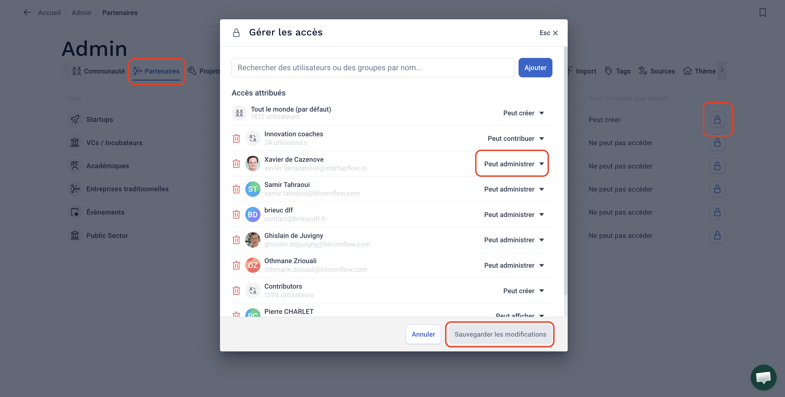Open Contributors Peut créer dropdown
The height and width of the screenshot is (397, 785).
(x=523, y=291)
